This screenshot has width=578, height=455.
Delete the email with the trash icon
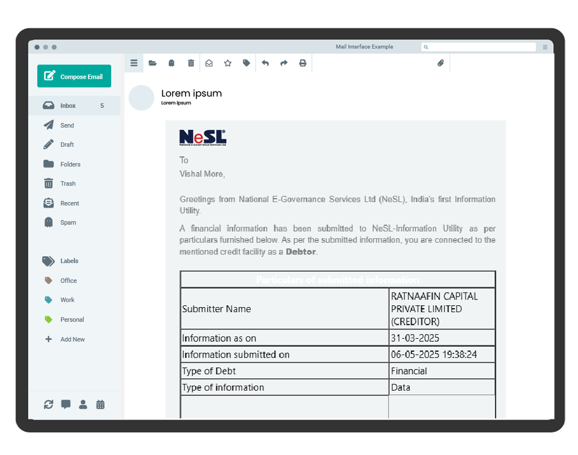(191, 63)
